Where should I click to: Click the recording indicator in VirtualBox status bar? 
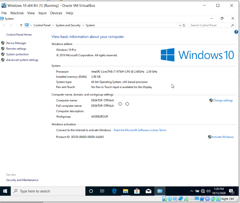(x=202, y=199)
